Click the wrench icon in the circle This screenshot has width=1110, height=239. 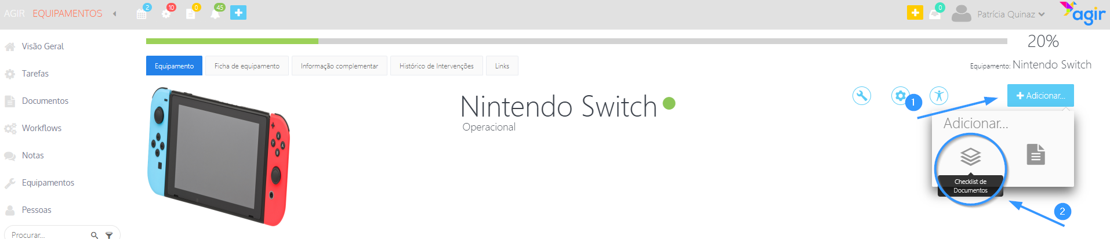point(862,96)
